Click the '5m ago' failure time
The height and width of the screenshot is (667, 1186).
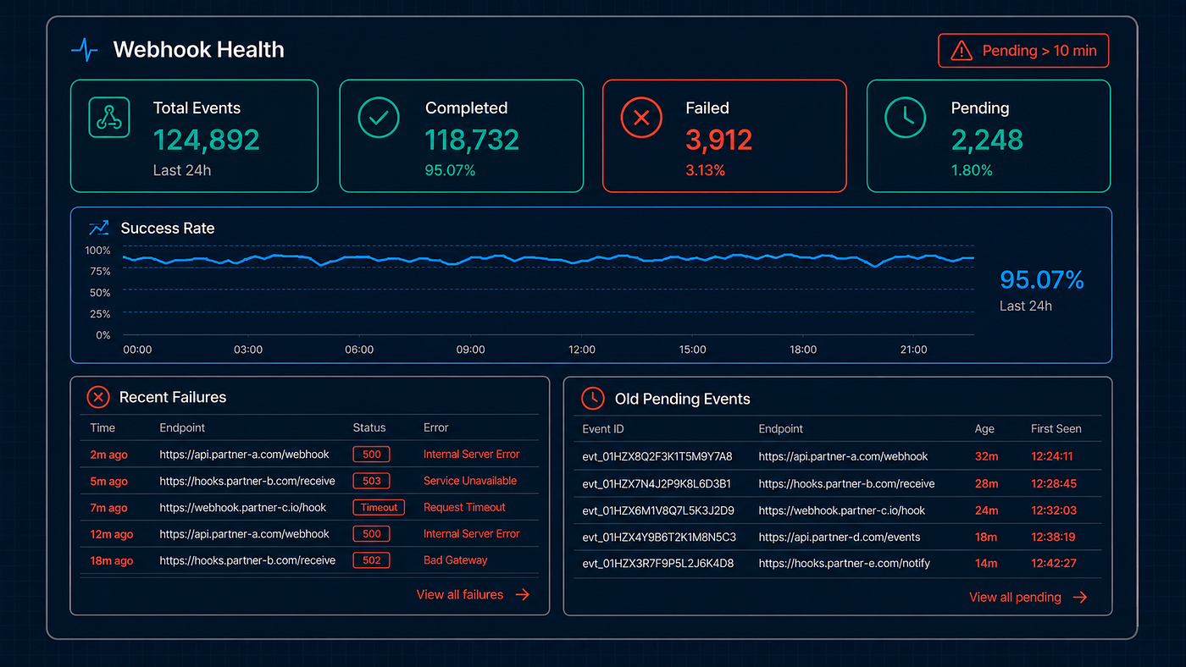tap(108, 482)
